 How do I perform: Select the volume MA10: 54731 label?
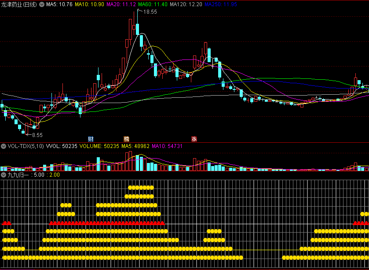[x=167, y=146]
